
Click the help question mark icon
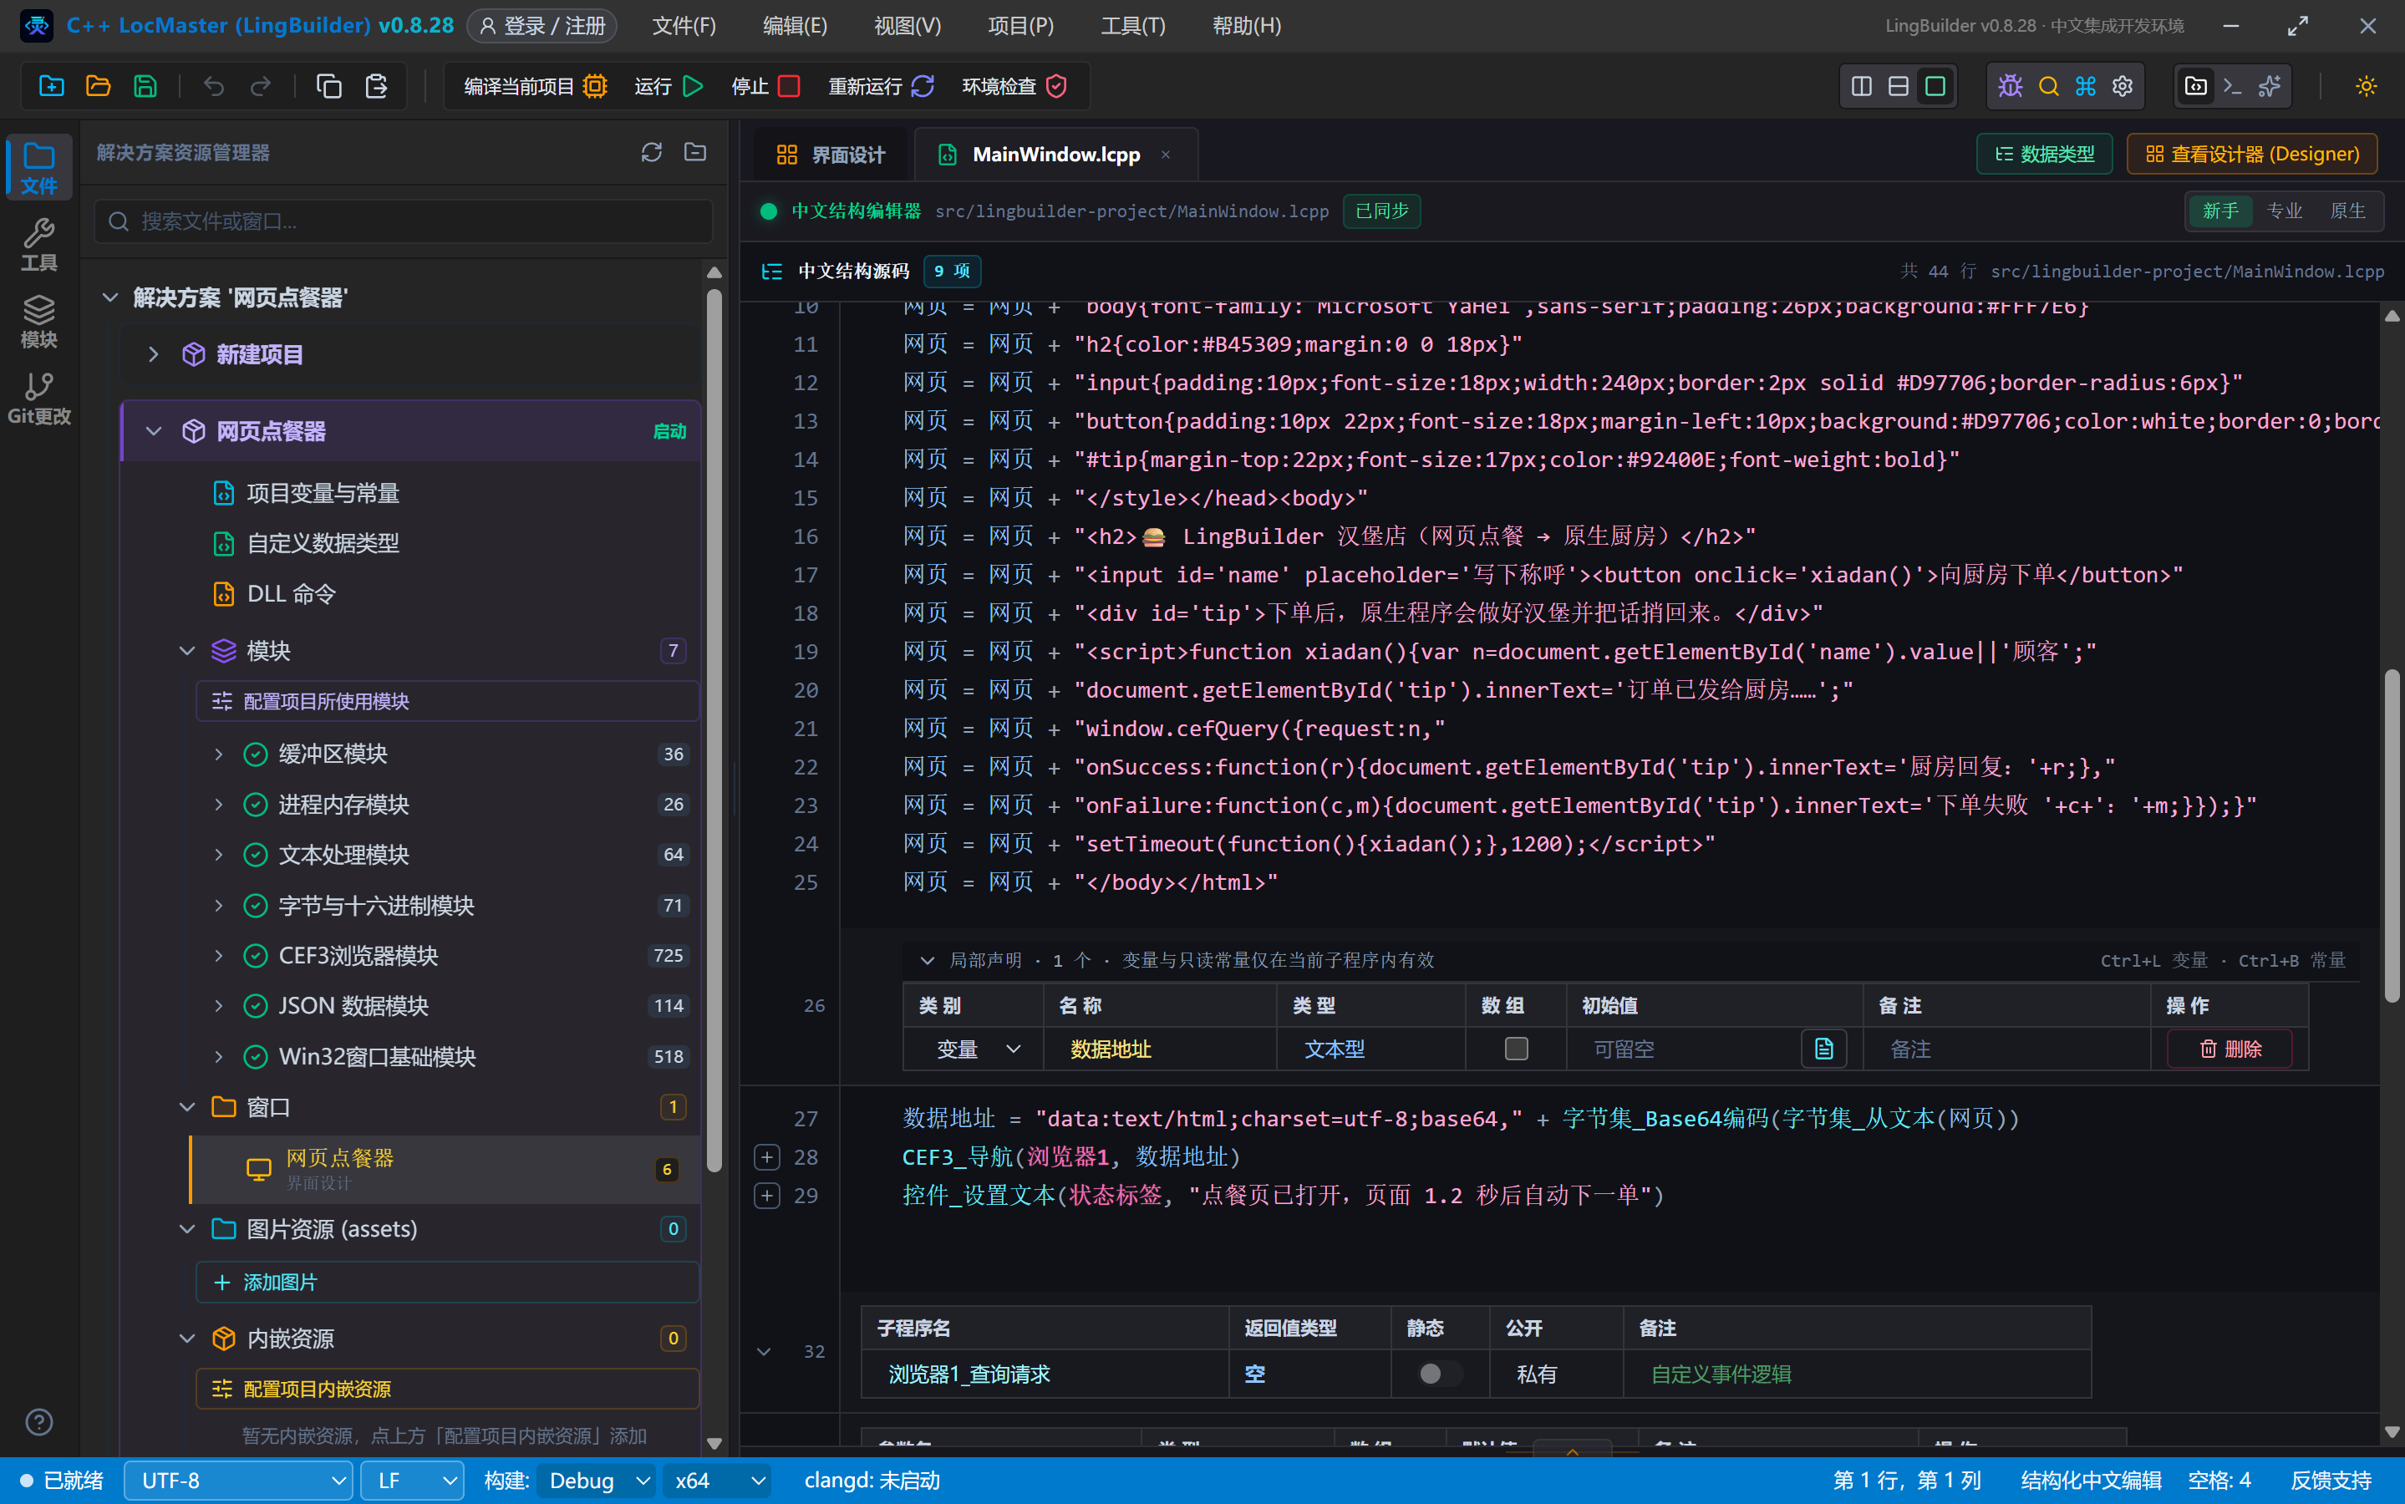[x=38, y=1421]
